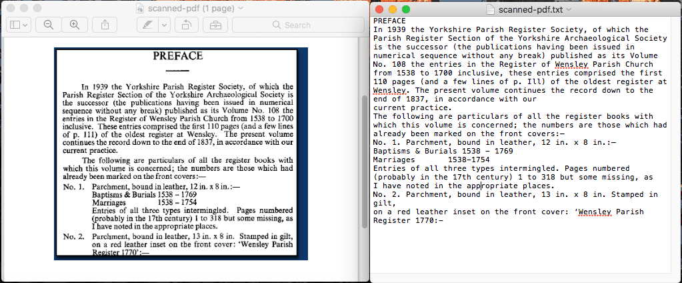
Task: Rotate the page with Rotate button
Action: [x=187, y=25]
